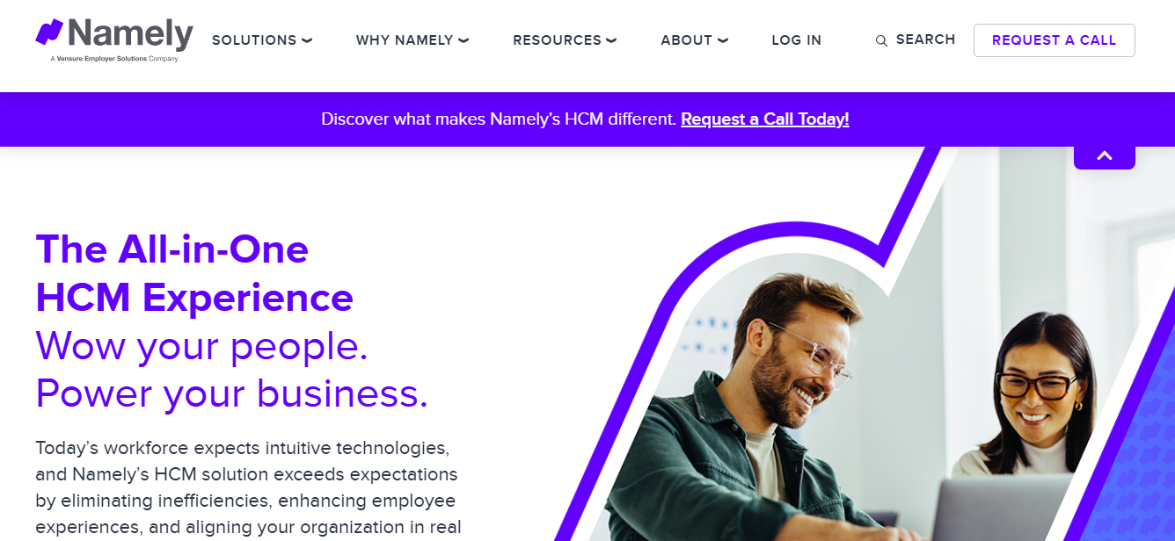Click the search magnifier icon

(880, 41)
